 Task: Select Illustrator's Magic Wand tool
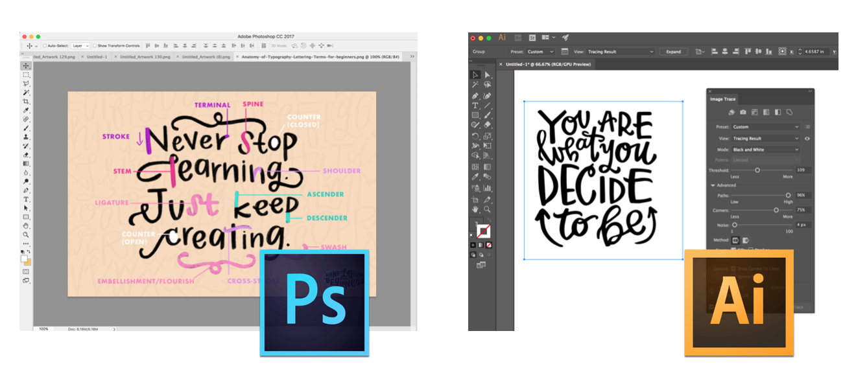point(475,85)
